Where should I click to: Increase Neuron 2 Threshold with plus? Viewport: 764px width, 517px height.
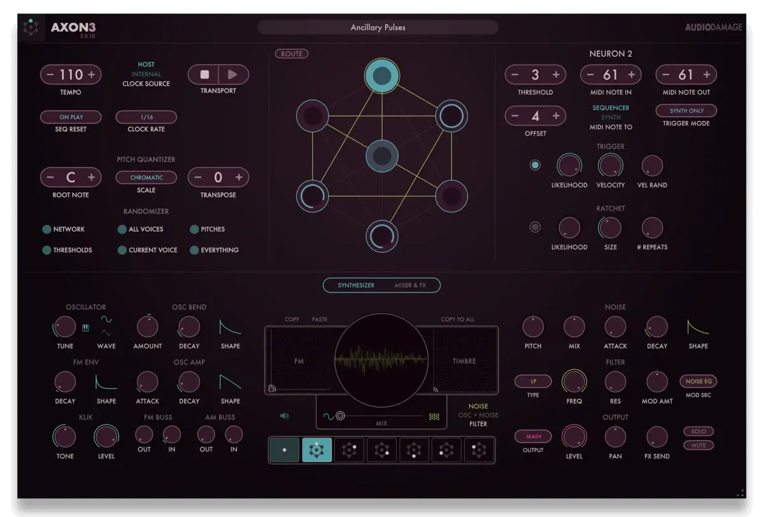[556, 74]
